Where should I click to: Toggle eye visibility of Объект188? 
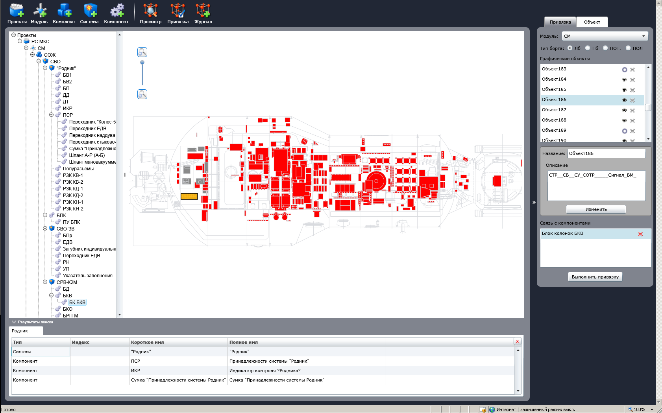point(624,121)
